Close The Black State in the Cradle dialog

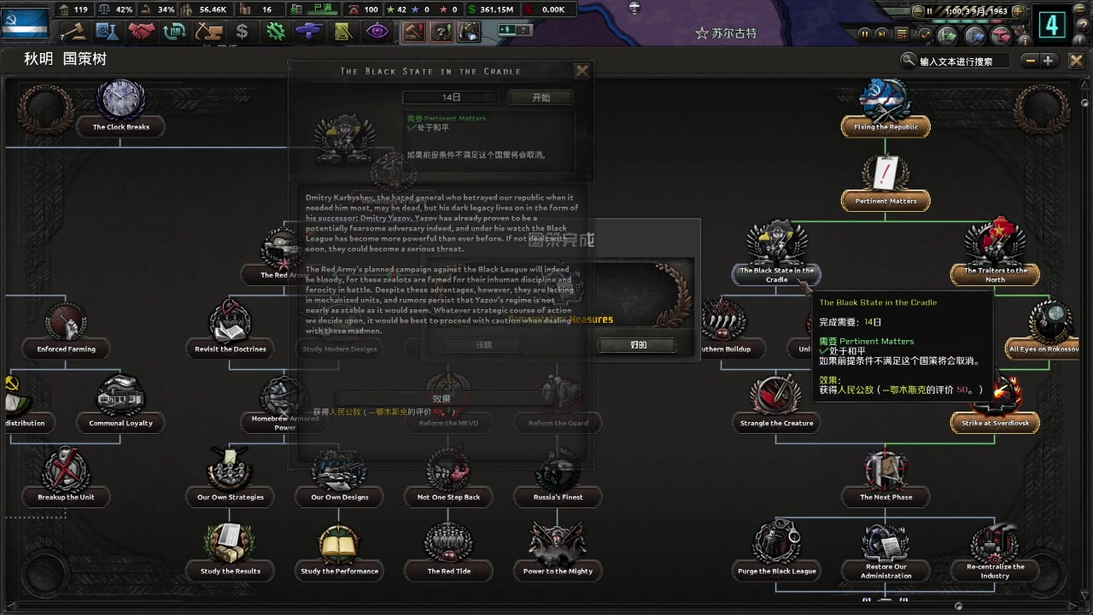(582, 72)
